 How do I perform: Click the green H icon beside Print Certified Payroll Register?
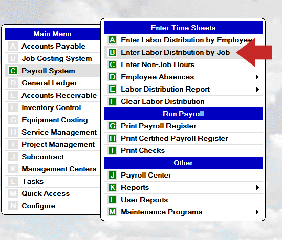113,138
